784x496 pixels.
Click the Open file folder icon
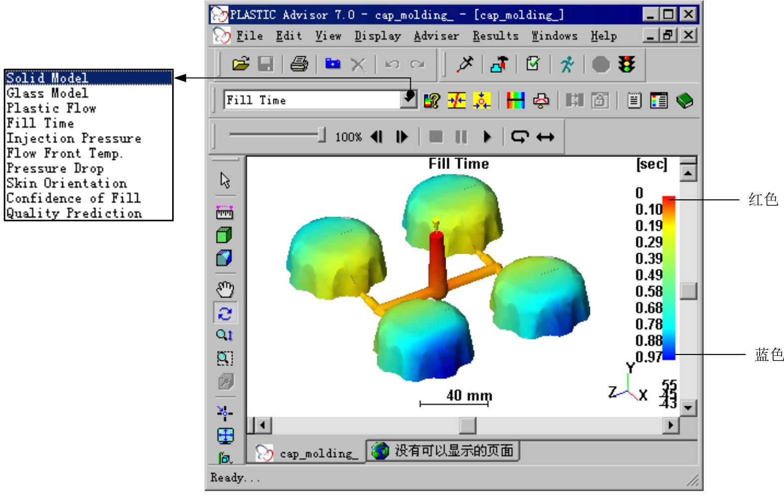(241, 64)
